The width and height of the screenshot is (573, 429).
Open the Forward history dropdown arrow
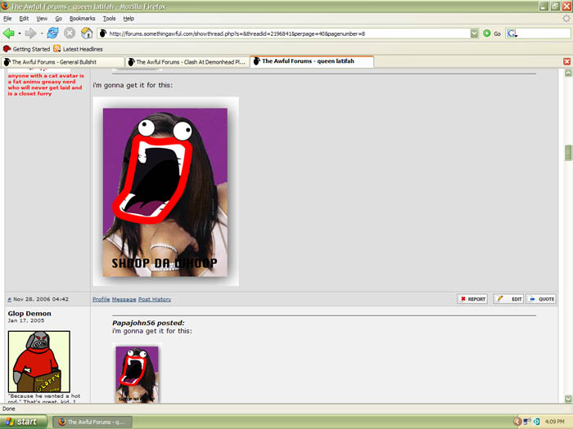(42, 34)
